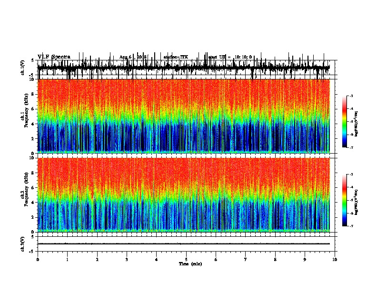The height and width of the screenshot is (291, 377).
Task: Click time axis tick label "9"
Action: 305,260
